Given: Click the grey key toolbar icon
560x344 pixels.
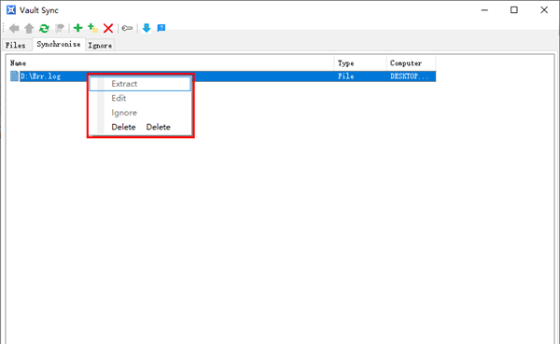Looking at the screenshot, I should 127,28.
